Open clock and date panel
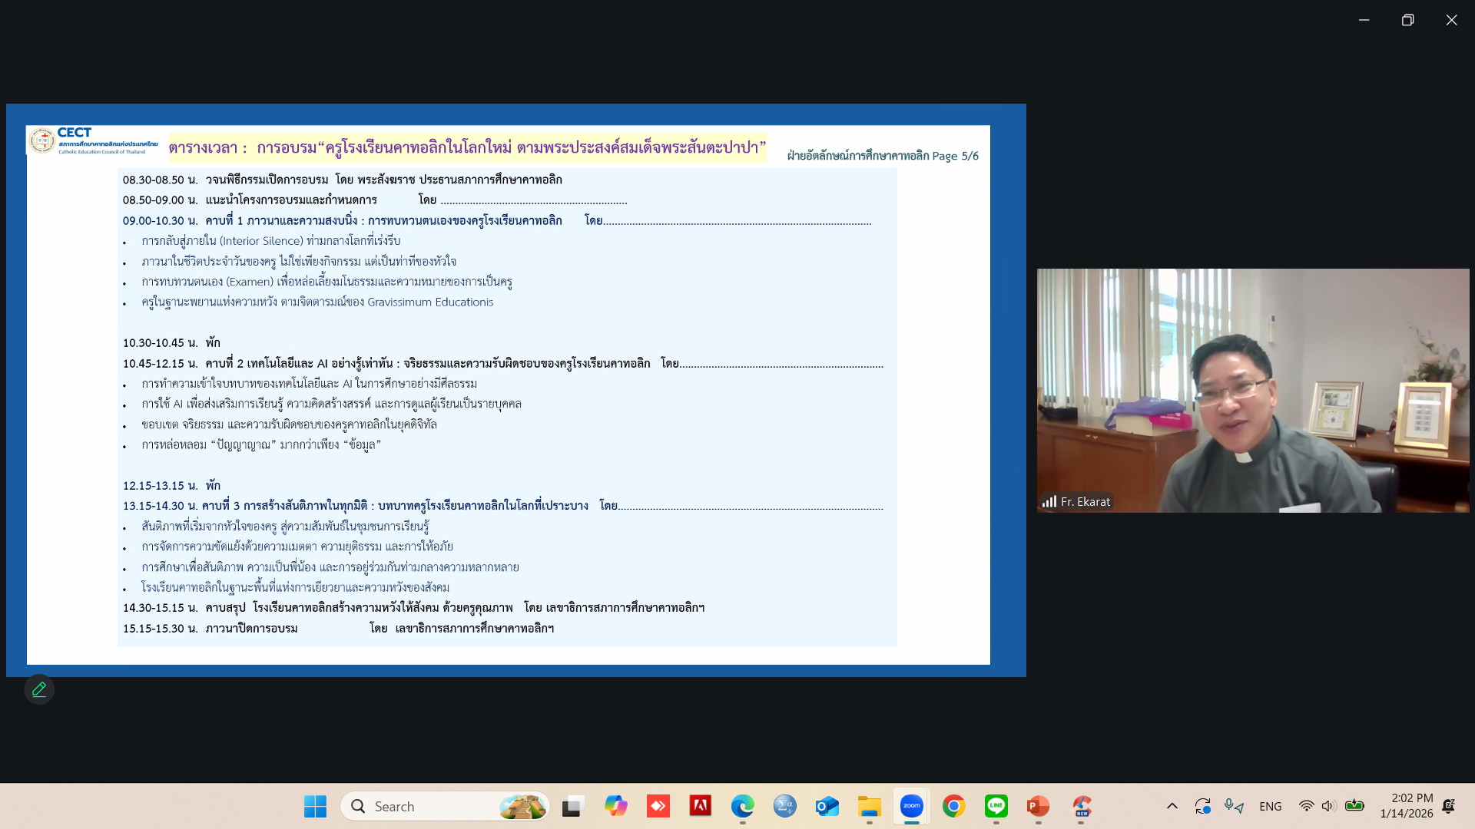Image resolution: width=1475 pixels, height=829 pixels. pyautogui.click(x=1406, y=806)
